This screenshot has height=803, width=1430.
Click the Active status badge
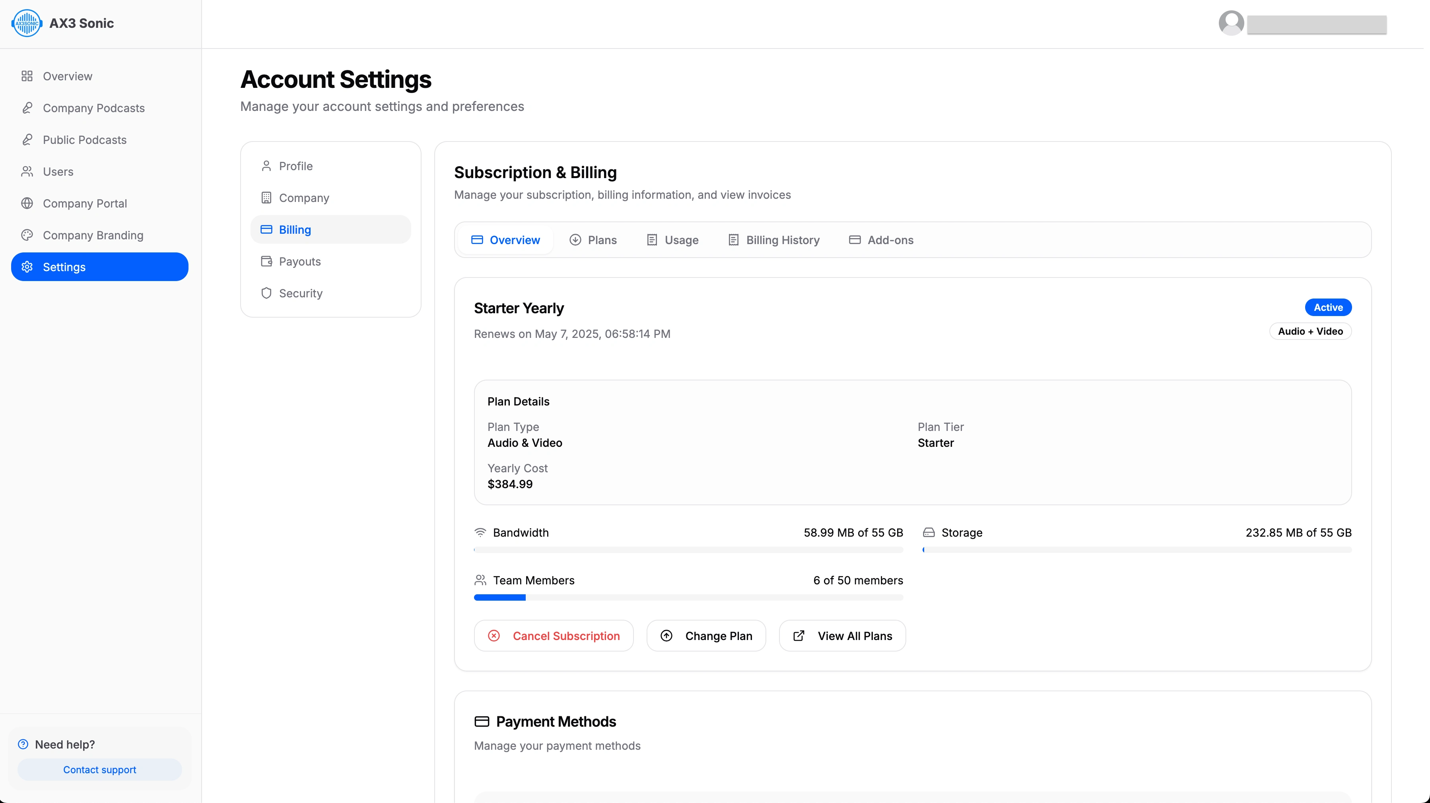coord(1328,307)
